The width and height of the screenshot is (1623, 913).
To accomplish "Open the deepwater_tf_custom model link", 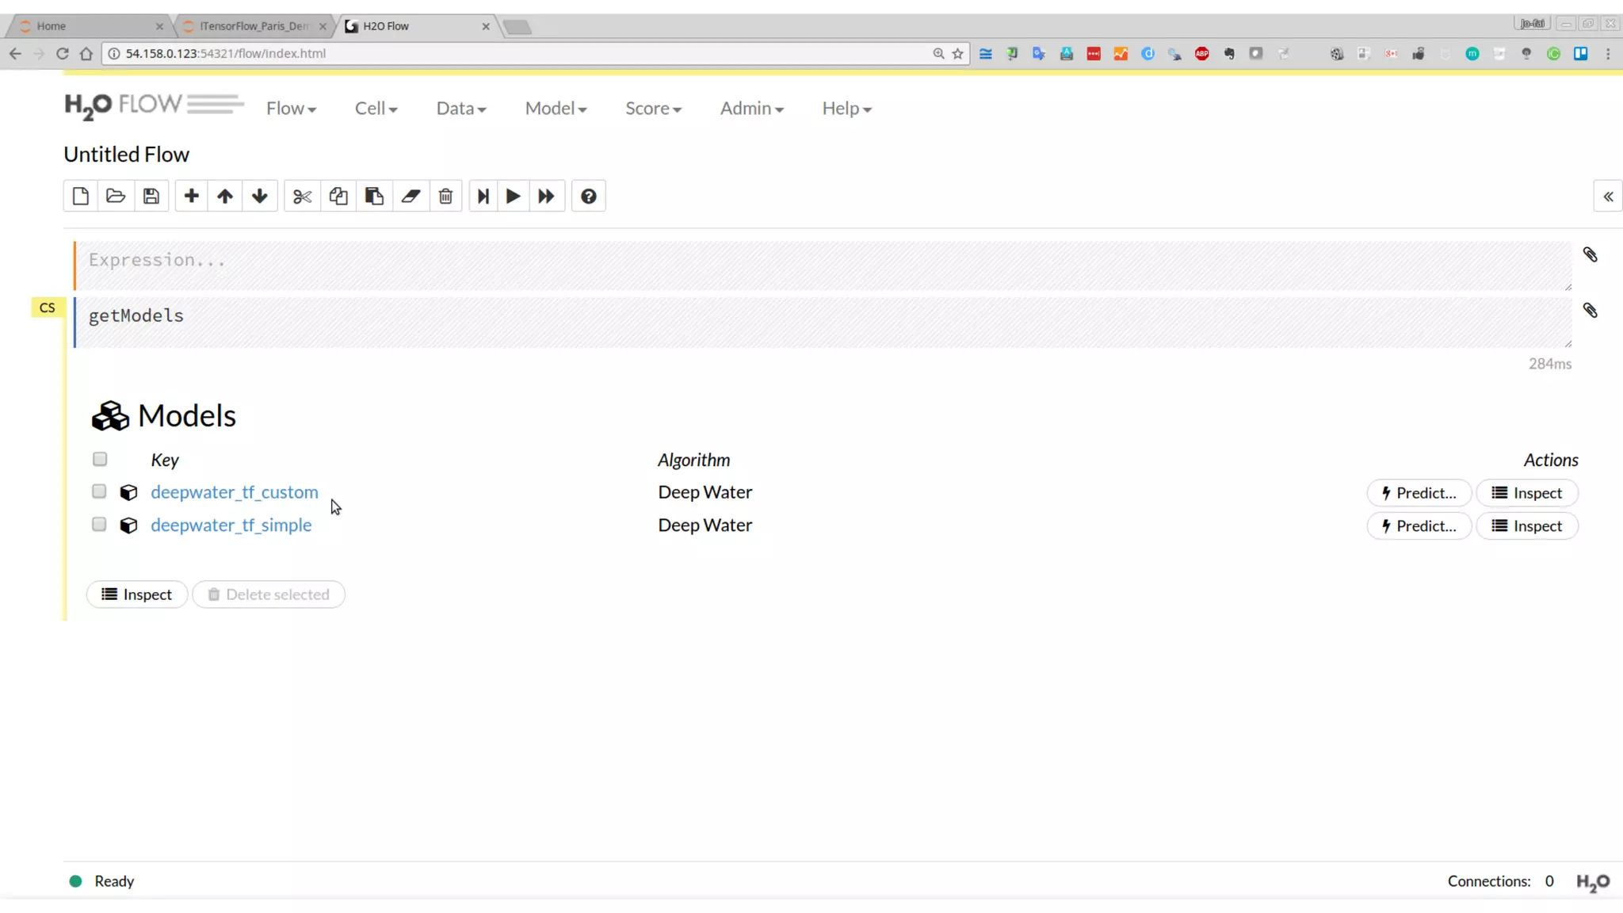I will click(235, 491).
